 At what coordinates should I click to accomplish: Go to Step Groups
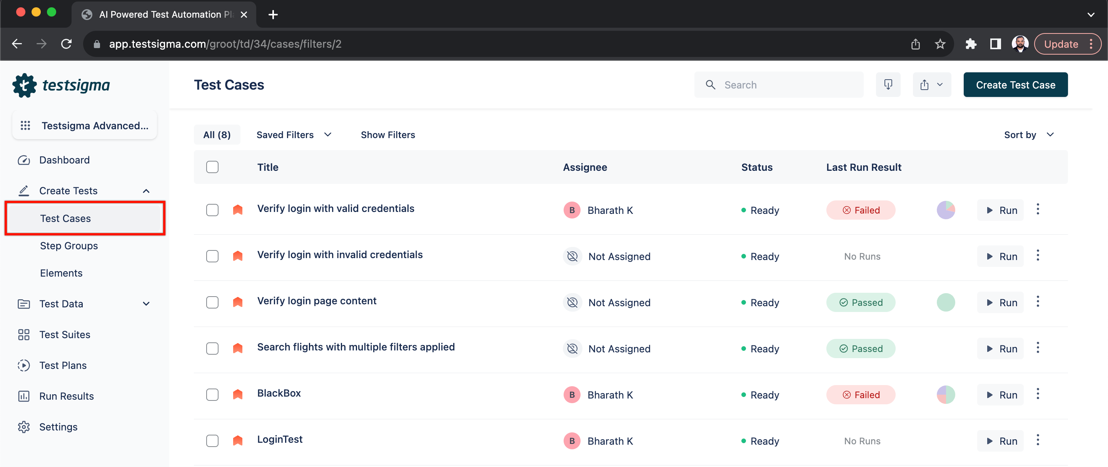tap(69, 245)
